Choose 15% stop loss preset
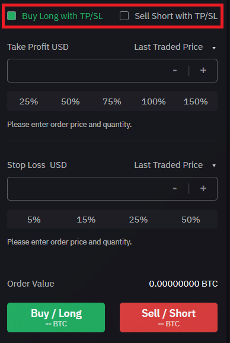 86,220
